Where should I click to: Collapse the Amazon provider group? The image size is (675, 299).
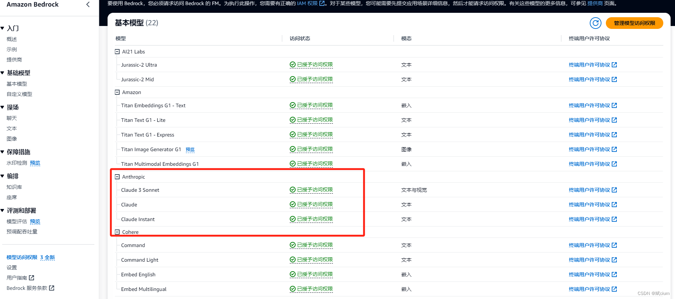pos(117,92)
